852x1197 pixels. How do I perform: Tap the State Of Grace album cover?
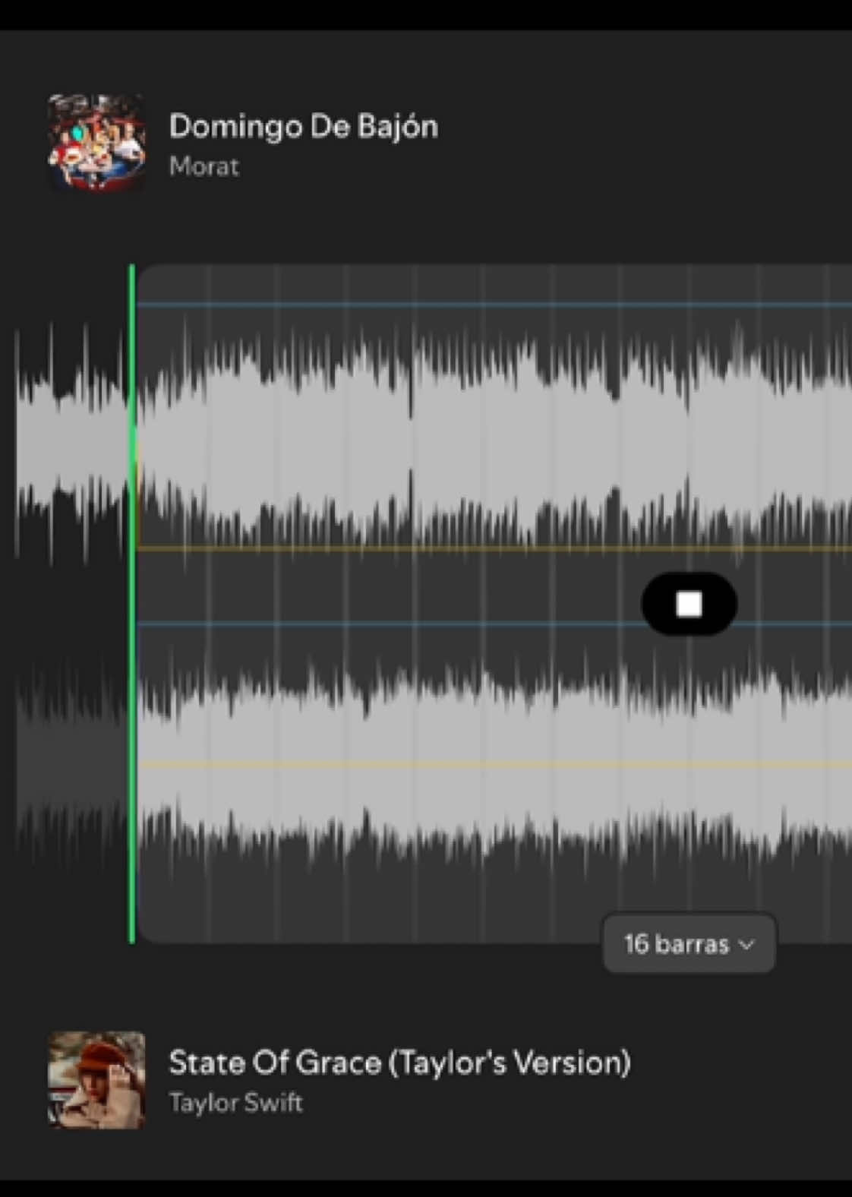click(96, 1079)
